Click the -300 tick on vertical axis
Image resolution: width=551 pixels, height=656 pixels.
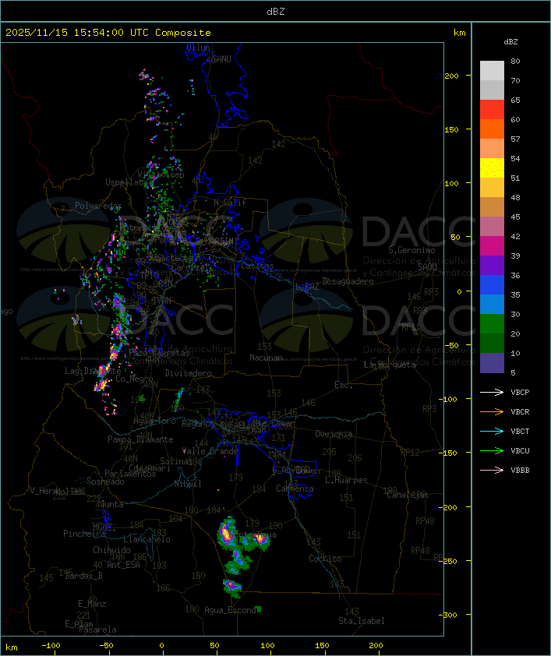tap(447, 615)
